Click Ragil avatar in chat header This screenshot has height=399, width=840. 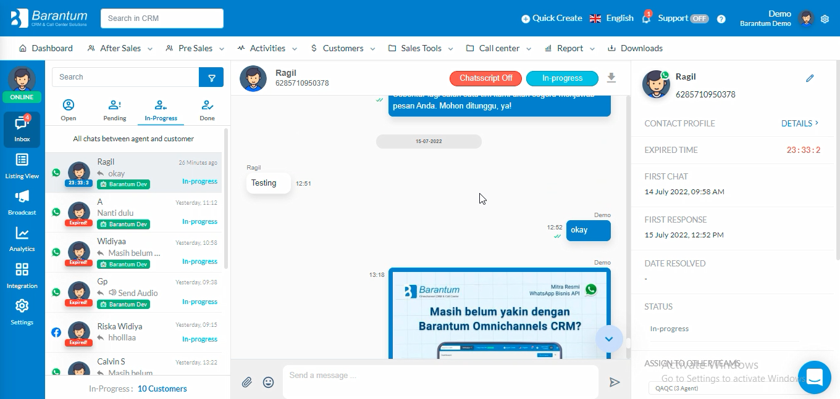(253, 78)
